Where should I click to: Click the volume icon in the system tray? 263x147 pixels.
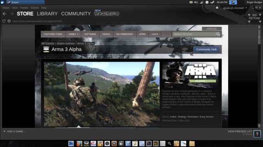tap(196, 2)
